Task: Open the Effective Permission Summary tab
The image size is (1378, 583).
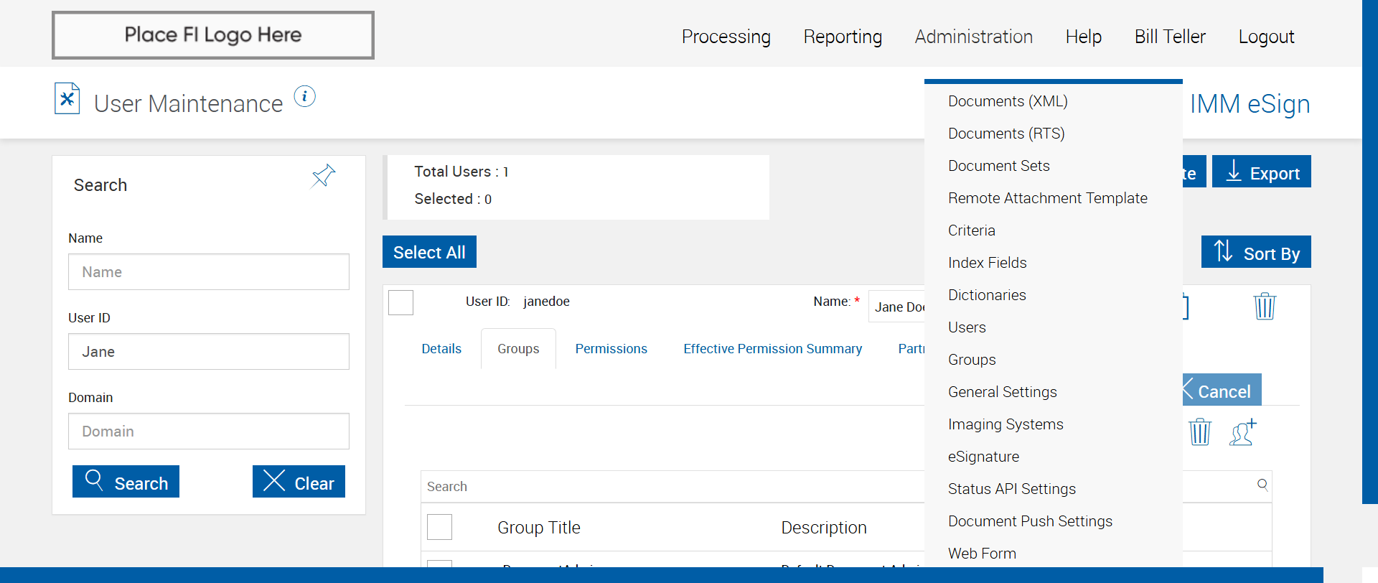Action: tap(772, 349)
